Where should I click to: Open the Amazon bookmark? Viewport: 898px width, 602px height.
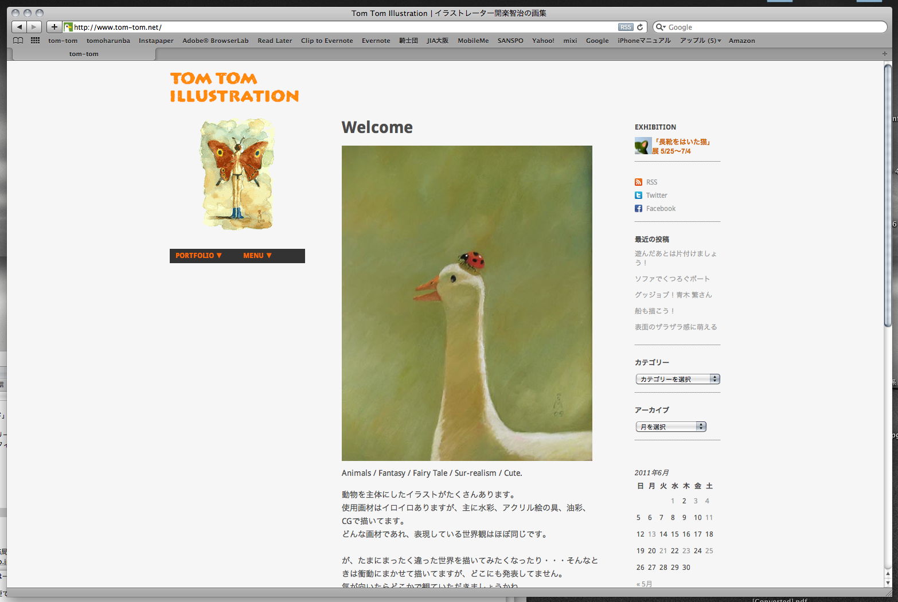pyautogui.click(x=741, y=41)
